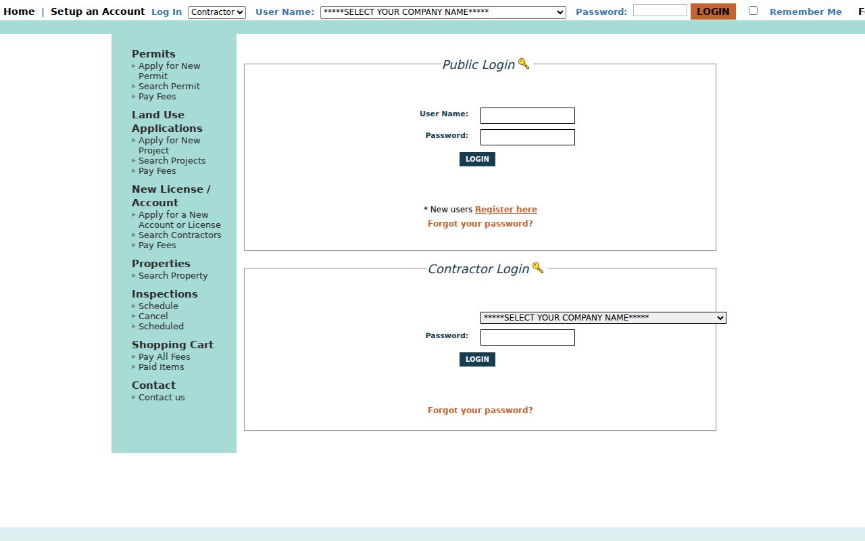The image size is (865, 541).
Task: Open the Register here link
Action: tap(506, 210)
